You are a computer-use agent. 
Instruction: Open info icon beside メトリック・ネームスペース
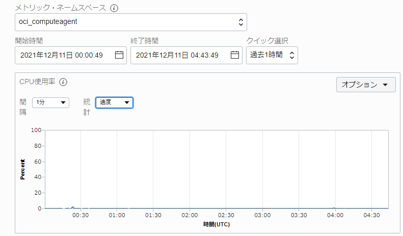point(114,8)
